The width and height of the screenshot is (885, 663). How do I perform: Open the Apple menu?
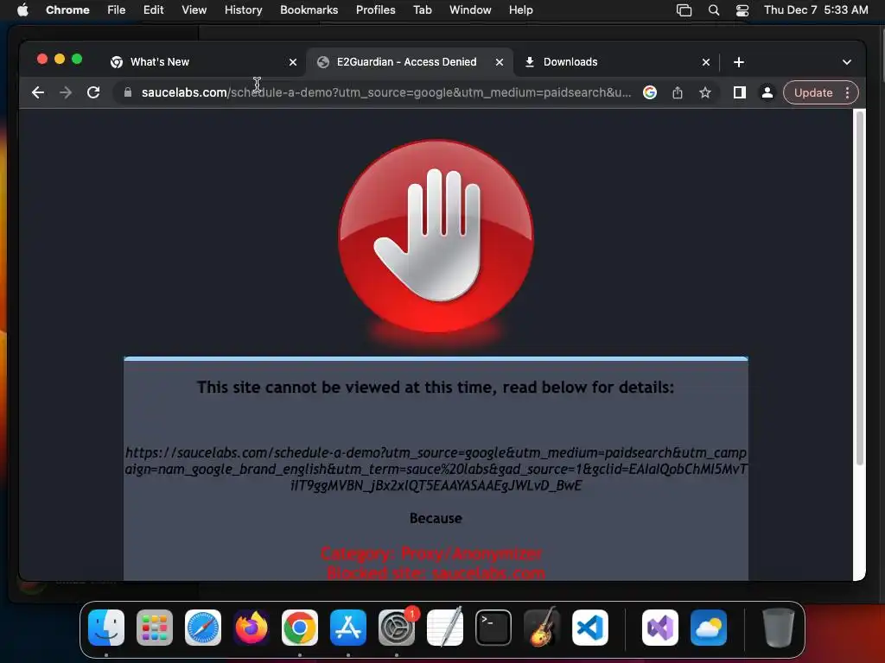(x=22, y=9)
